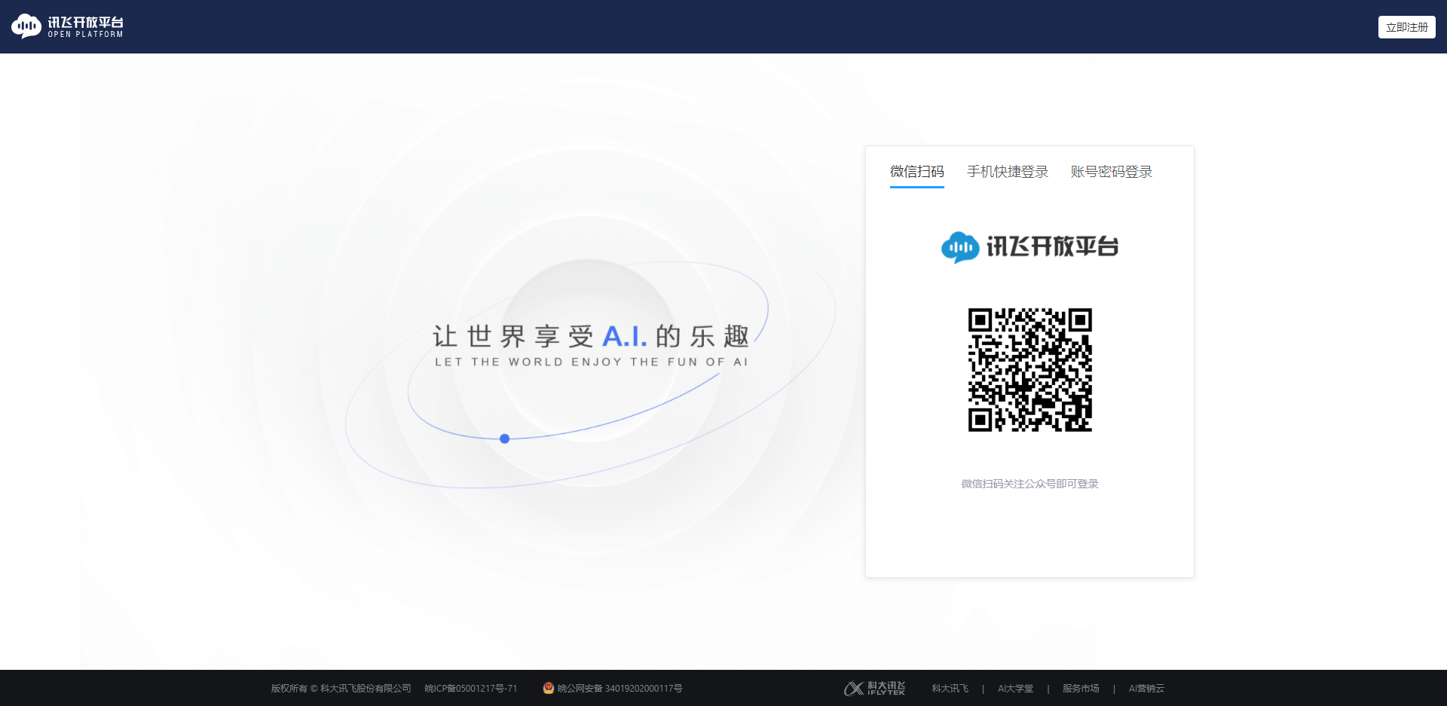
Task: Visit the 服务市场 footer link
Action: 1081,688
